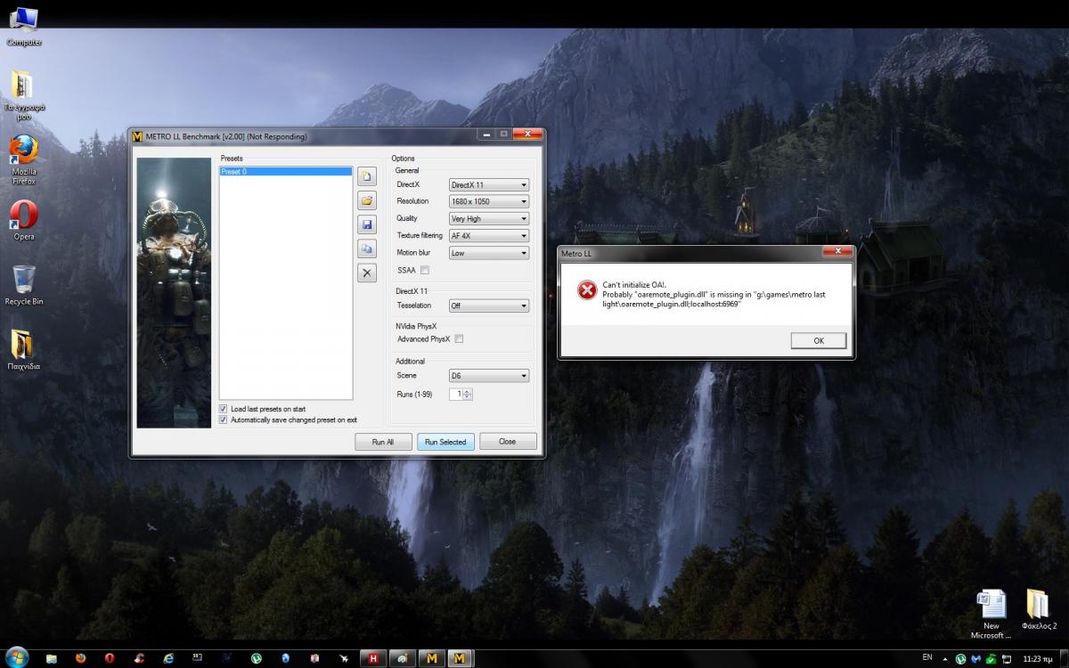Open the Recycle Bin on the desktop
The width and height of the screenshot is (1069, 668).
click(x=24, y=285)
